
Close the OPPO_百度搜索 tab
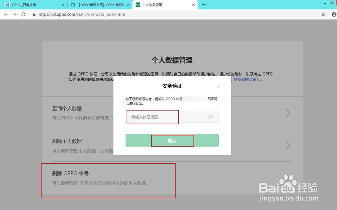point(63,5)
